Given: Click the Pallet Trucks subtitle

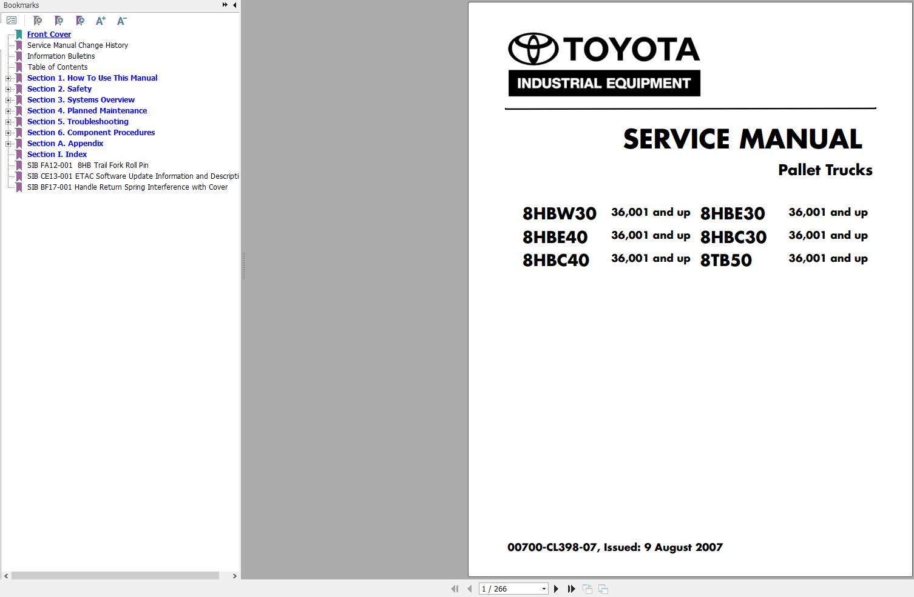Looking at the screenshot, I should click(825, 170).
